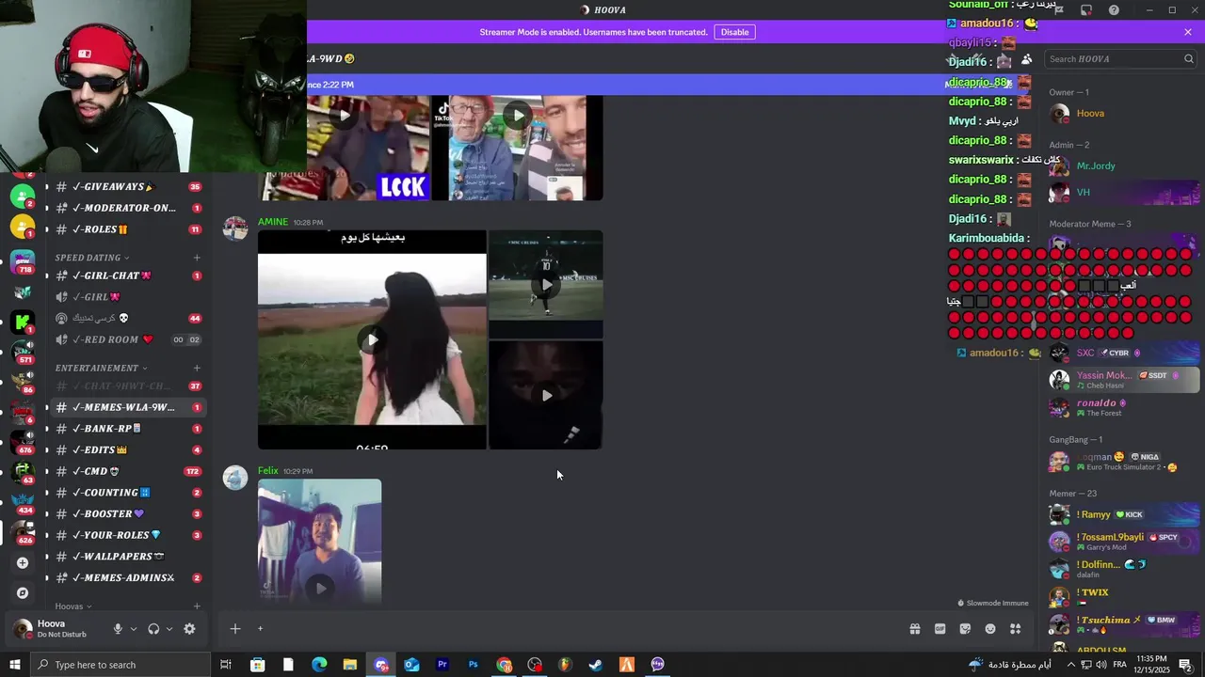This screenshot has height=677, width=1205.
Task: Disable Streamer Mode
Action: [734, 32]
